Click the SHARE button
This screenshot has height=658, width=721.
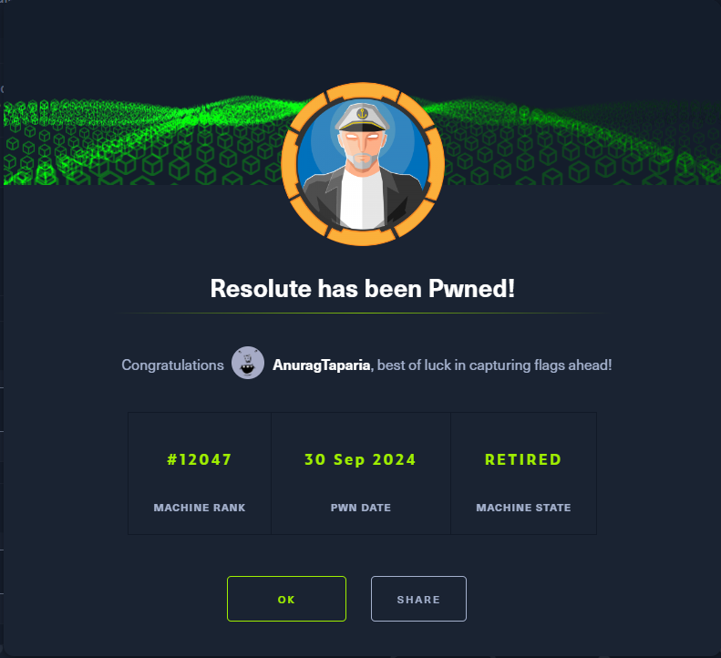[418, 599]
